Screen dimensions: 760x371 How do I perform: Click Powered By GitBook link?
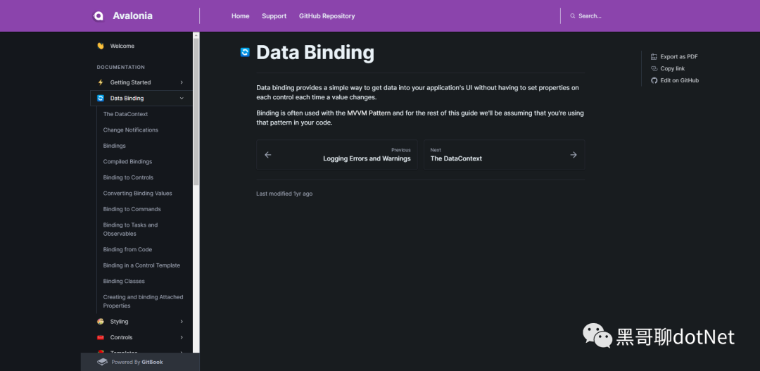[x=140, y=362]
